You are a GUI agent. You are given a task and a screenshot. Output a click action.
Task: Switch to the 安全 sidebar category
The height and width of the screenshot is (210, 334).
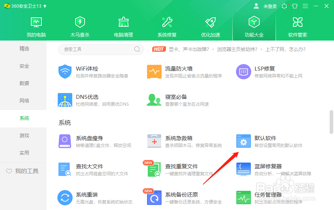coord(24,66)
